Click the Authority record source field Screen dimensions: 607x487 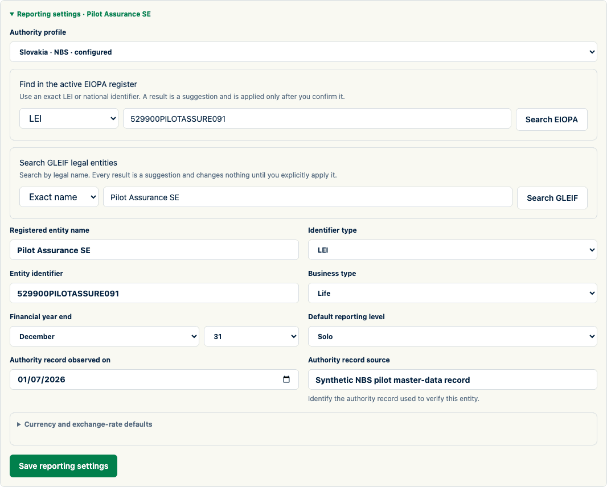(453, 379)
